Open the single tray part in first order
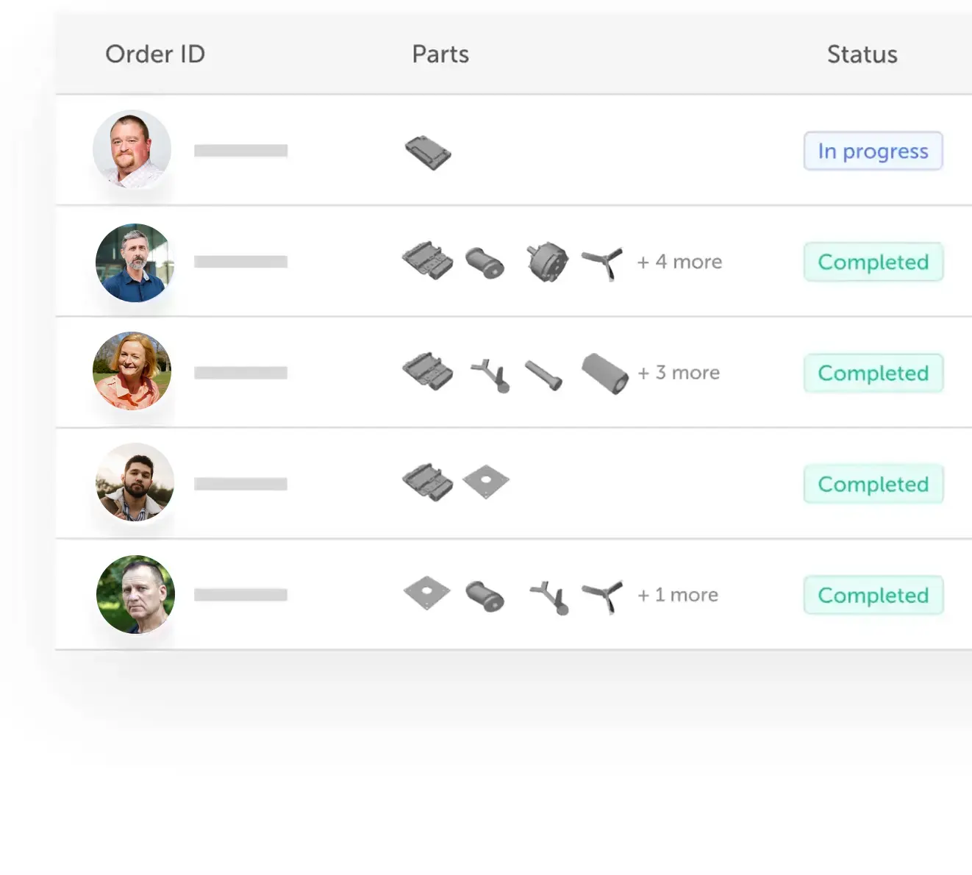The height and width of the screenshot is (875, 972). click(x=428, y=152)
